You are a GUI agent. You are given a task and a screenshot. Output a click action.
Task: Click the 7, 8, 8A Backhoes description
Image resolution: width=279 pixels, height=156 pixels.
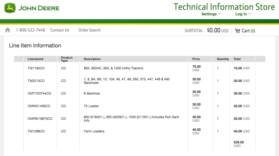[x=127, y=81]
